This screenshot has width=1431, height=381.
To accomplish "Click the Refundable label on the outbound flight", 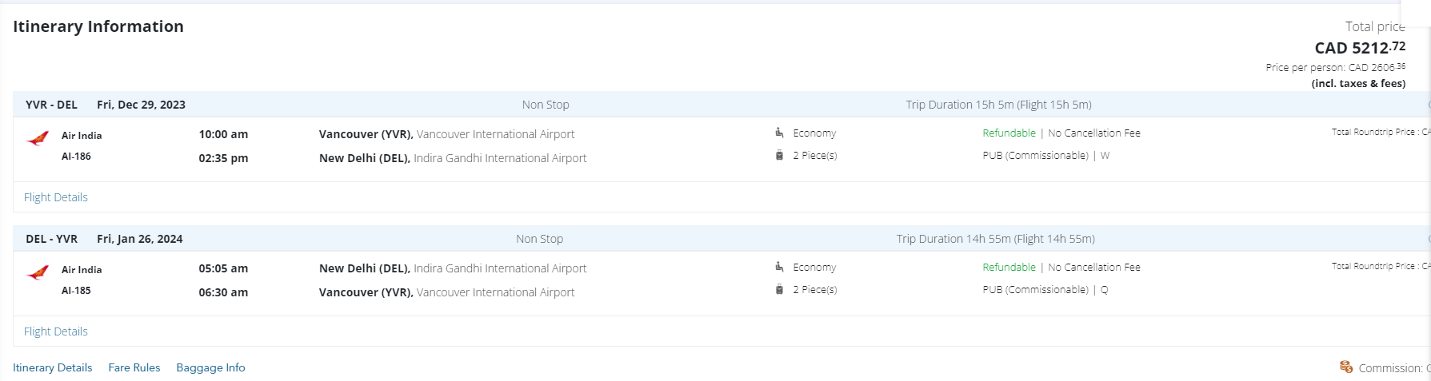I will tap(1009, 133).
